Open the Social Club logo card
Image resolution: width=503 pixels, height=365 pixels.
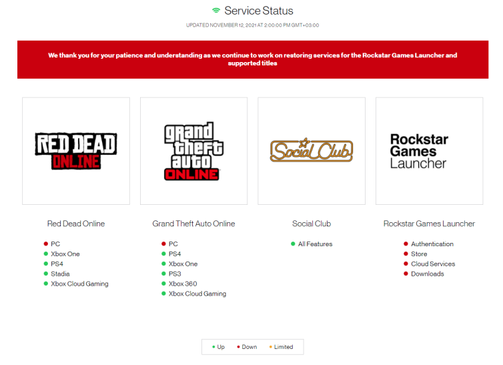click(x=312, y=151)
